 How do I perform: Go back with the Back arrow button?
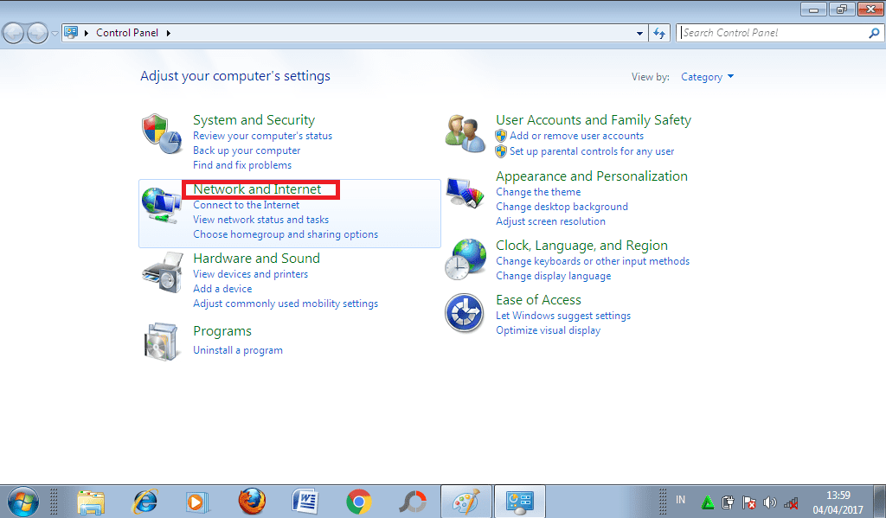tap(13, 34)
